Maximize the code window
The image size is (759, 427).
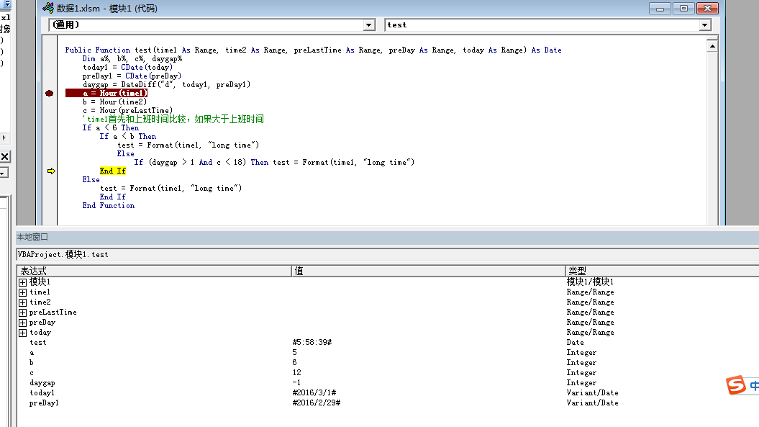[x=683, y=9]
